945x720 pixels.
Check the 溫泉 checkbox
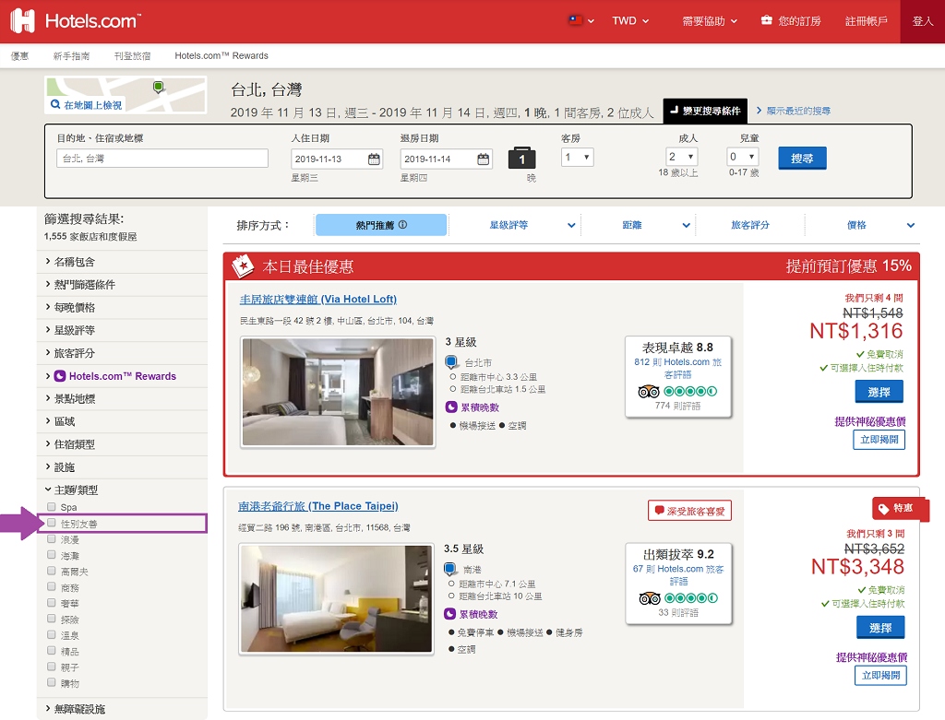[x=52, y=634]
